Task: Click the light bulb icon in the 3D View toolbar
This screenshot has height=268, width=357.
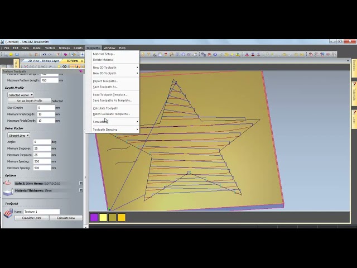Action: click(59, 66)
